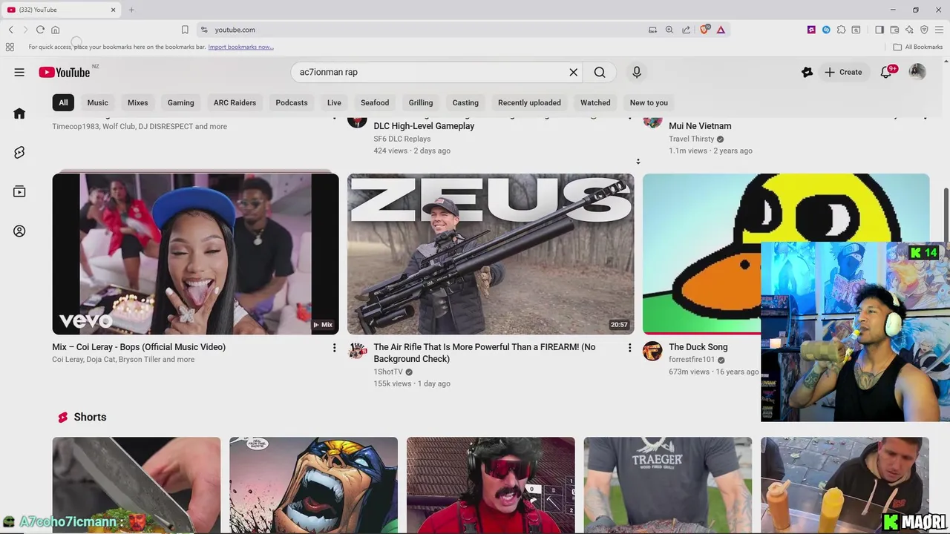Clear the search box with the X
Viewport: 950px width, 534px height.
pos(573,72)
